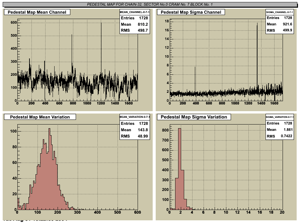
Task: Click RMS value 48.99 in Mean Variation stats
Action: click(x=143, y=136)
